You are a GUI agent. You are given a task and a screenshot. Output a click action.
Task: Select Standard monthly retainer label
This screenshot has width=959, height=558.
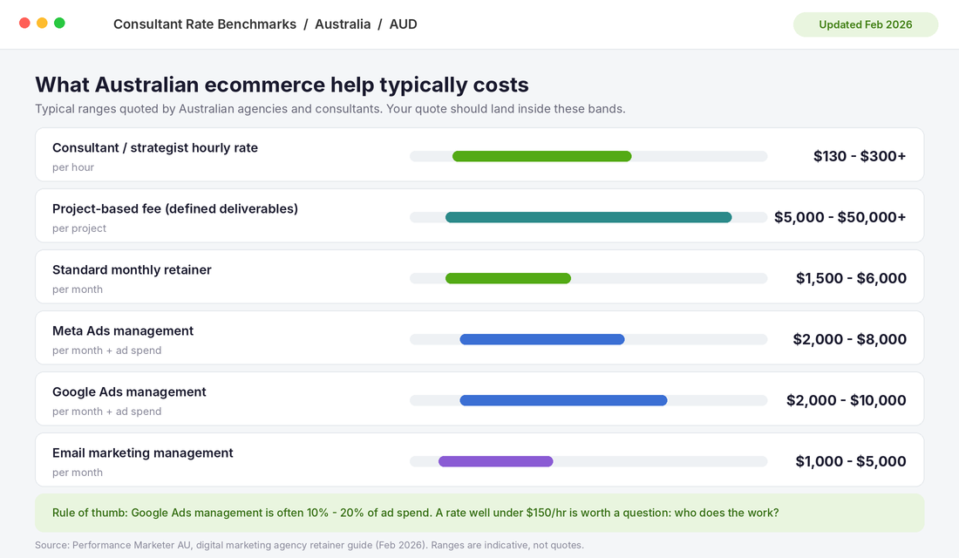click(x=133, y=269)
